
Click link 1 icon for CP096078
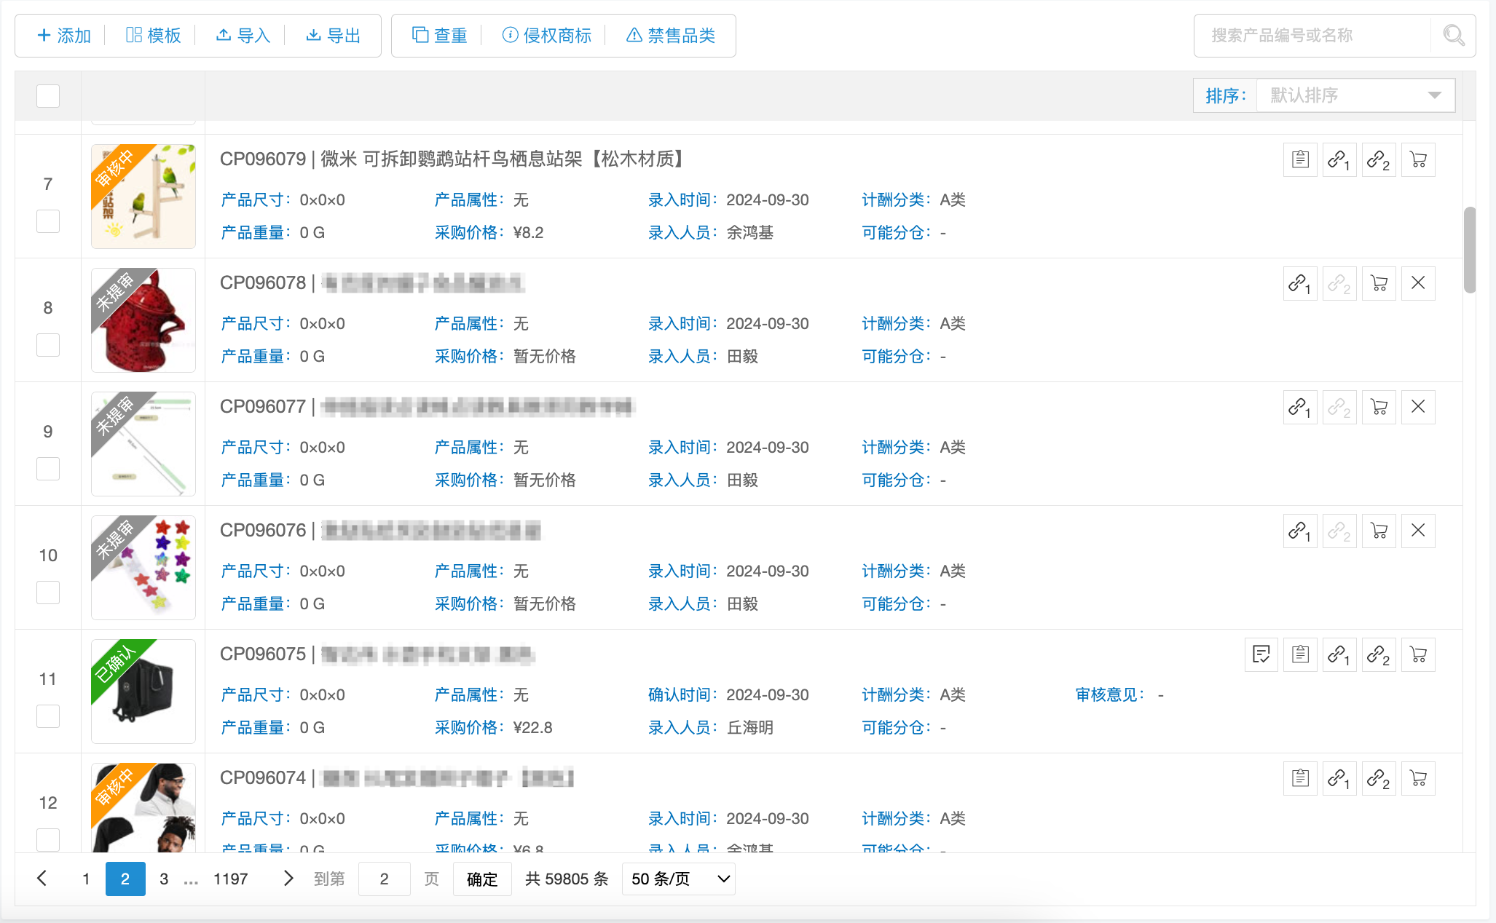coord(1300,283)
